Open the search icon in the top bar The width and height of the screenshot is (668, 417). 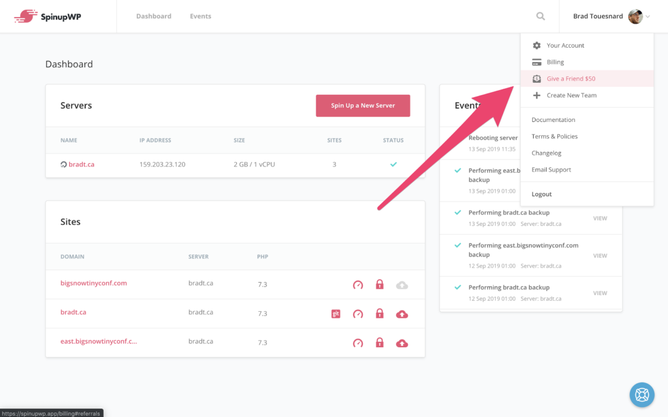pyautogui.click(x=540, y=16)
